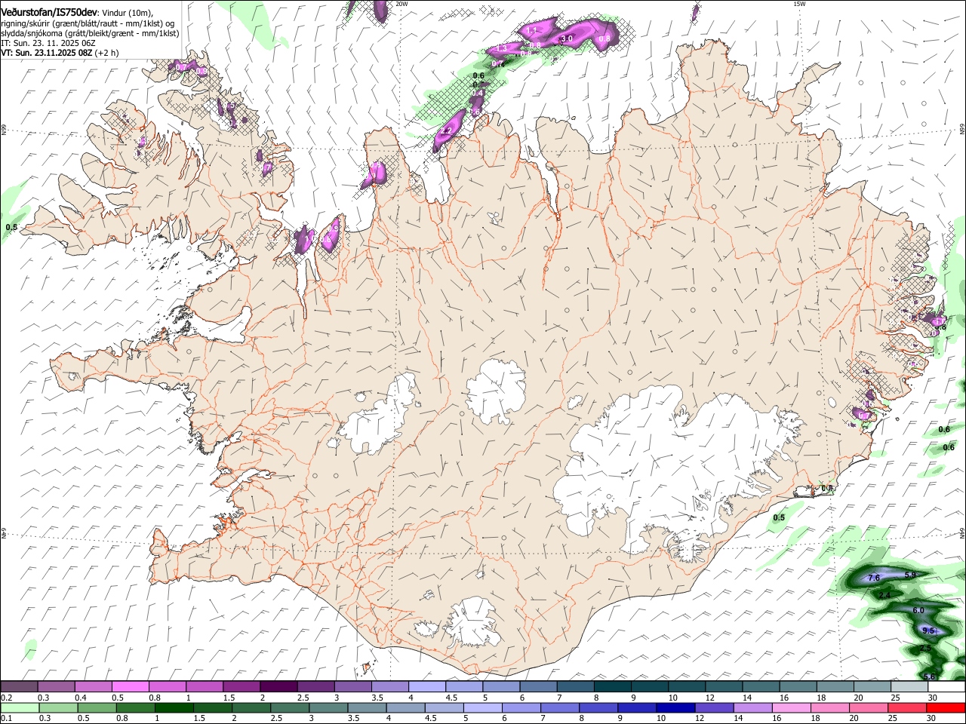This screenshot has width=966, height=724.
Task: Click the 20W longitude label
Action: [x=401, y=4]
